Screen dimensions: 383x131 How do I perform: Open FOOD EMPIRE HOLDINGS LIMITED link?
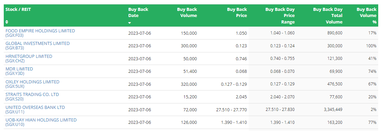[x=40, y=31]
